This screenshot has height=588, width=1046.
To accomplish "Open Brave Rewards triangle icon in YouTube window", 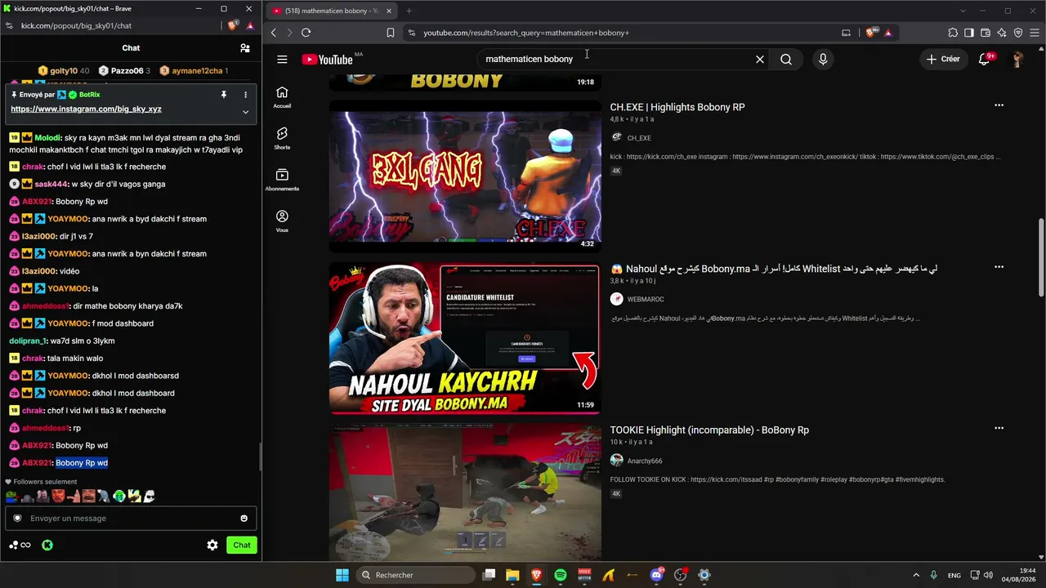I will pos(887,33).
